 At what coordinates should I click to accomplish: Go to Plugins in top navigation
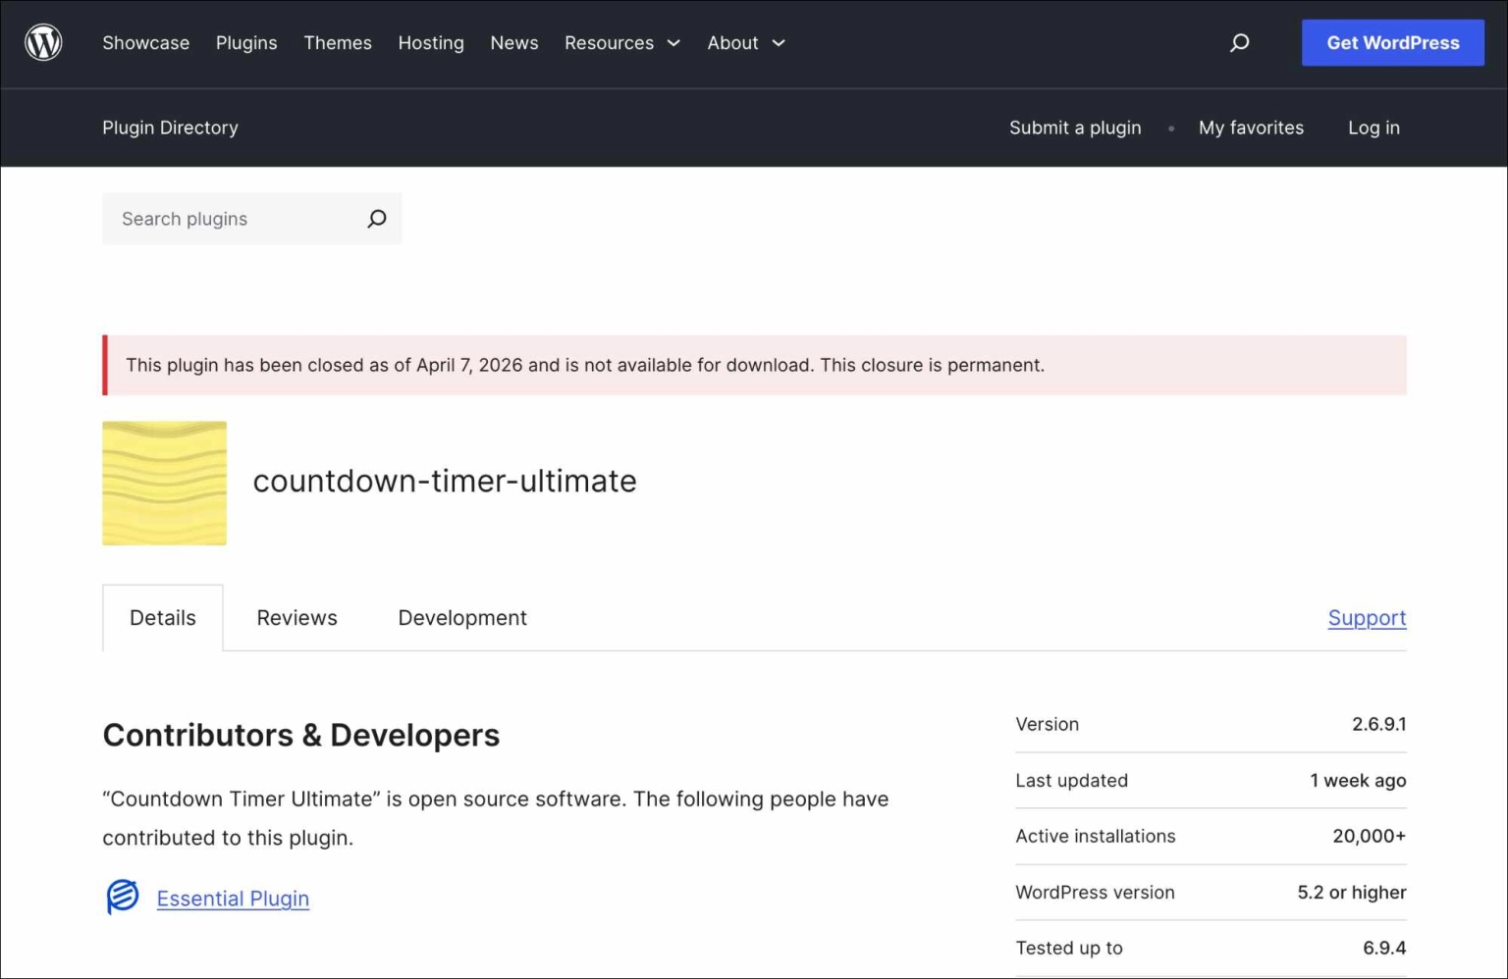click(x=246, y=42)
